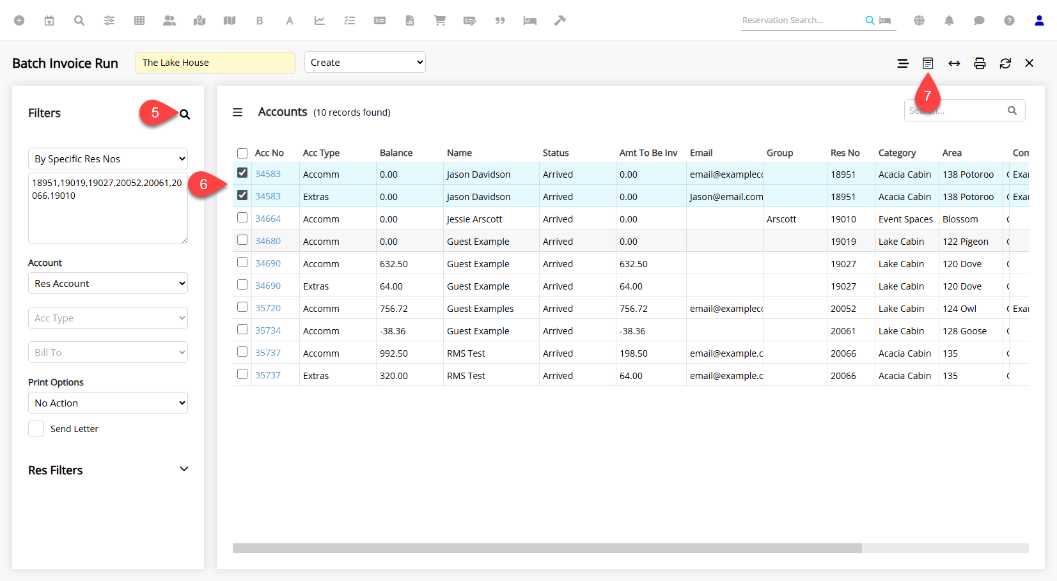Check account 35734 row checkbox
The width and height of the screenshot is (1057, 581).
(242, 329)
